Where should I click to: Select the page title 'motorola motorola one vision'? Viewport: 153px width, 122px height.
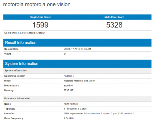pos(37,5)
